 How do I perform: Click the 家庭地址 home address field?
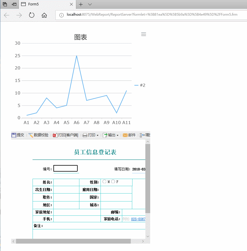point(77,212)
